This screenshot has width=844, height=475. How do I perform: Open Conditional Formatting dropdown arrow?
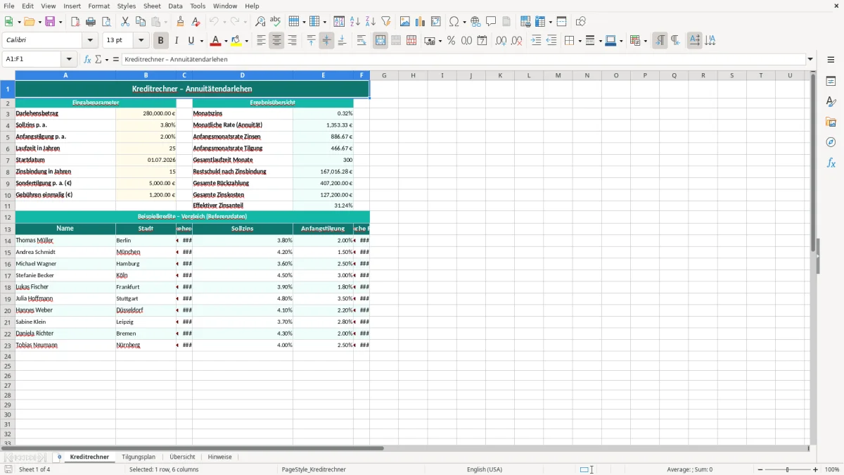(645, 41)
